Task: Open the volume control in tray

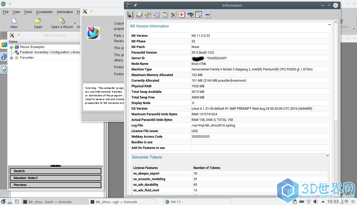Action: [316, 202]
